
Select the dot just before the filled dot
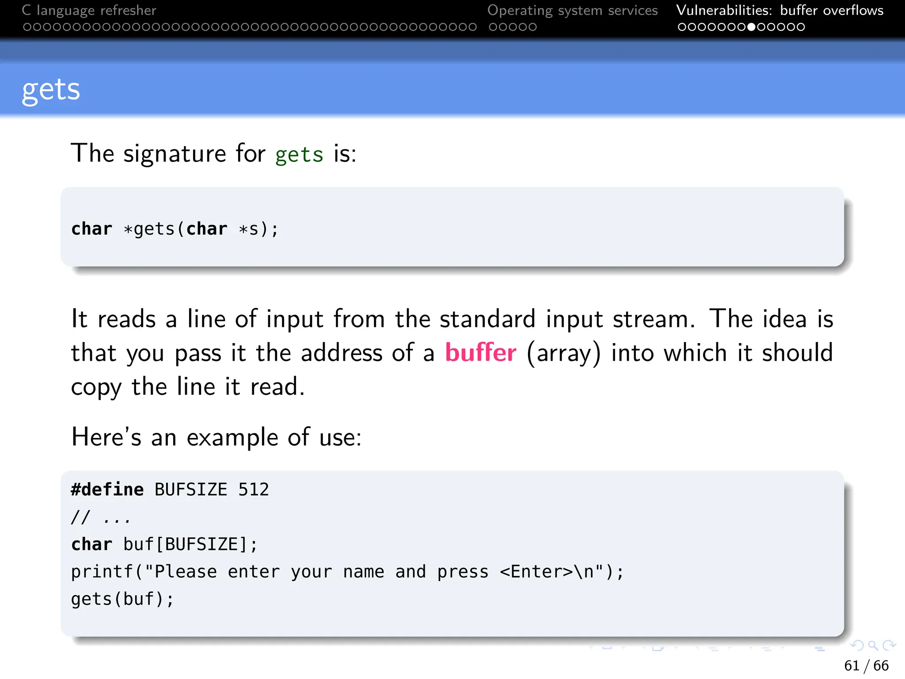tap(741, 27)
